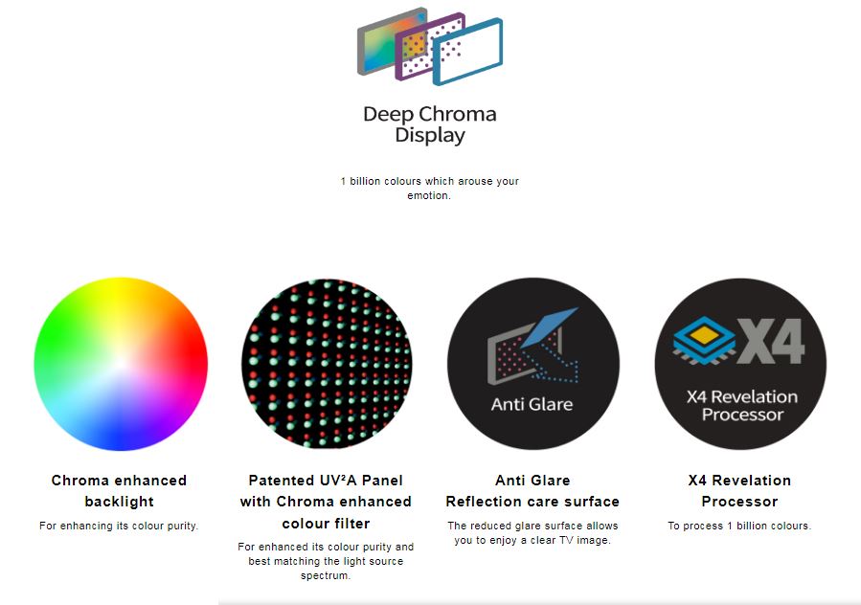
Task: Select the X4 Revelation Processor title text
Action: click(x=739, y=490)
